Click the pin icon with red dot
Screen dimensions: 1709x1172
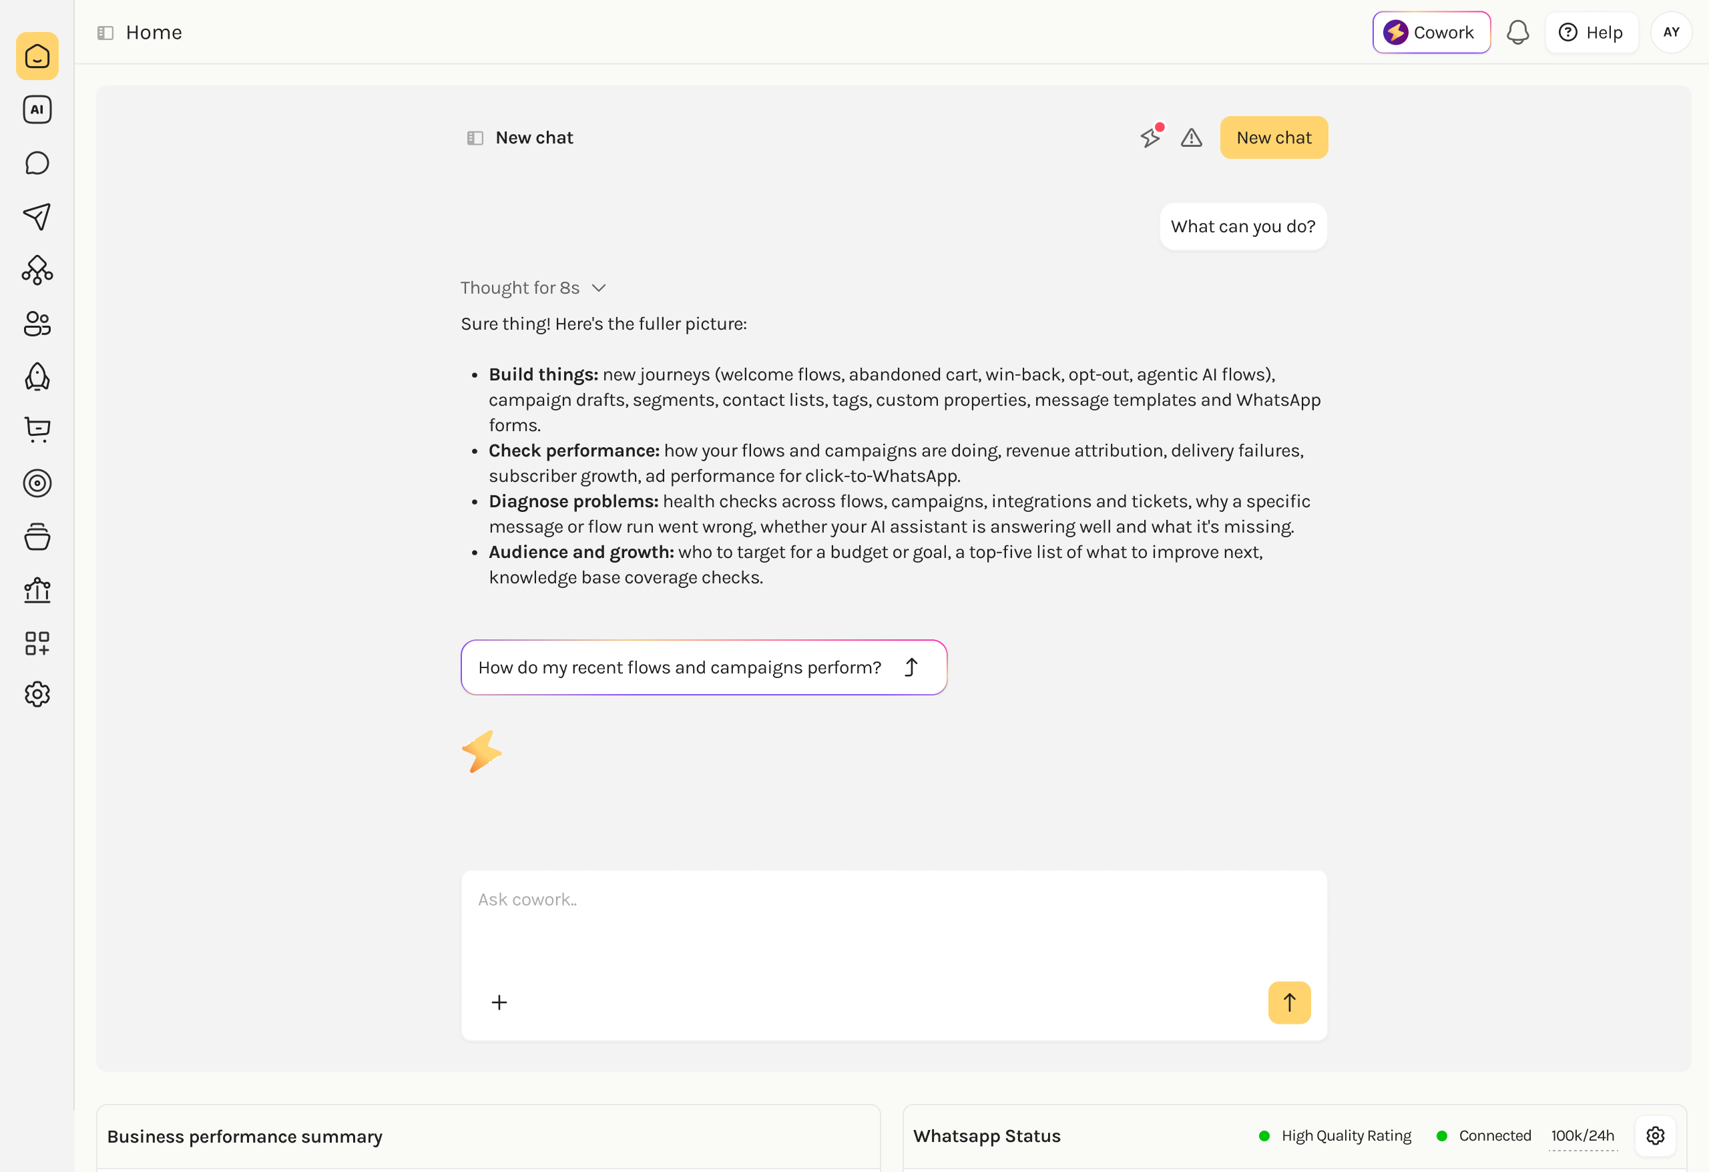tap(1151, 136)
